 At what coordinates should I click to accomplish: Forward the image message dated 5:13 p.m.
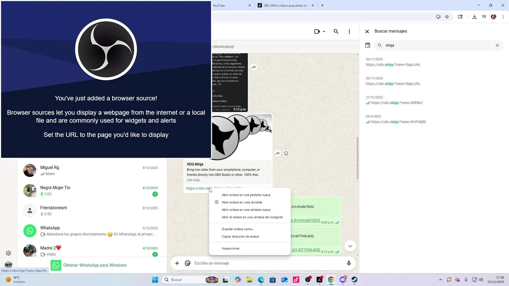pos(254,68)
